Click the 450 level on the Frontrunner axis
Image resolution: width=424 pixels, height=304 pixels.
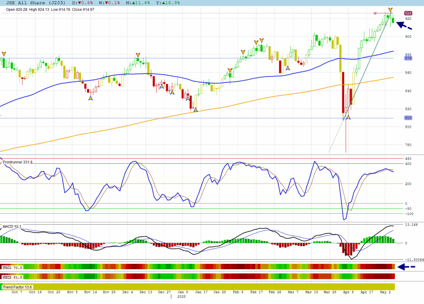coord(408,159)
